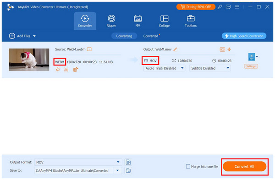Click the Convert All button

point(244,167)
